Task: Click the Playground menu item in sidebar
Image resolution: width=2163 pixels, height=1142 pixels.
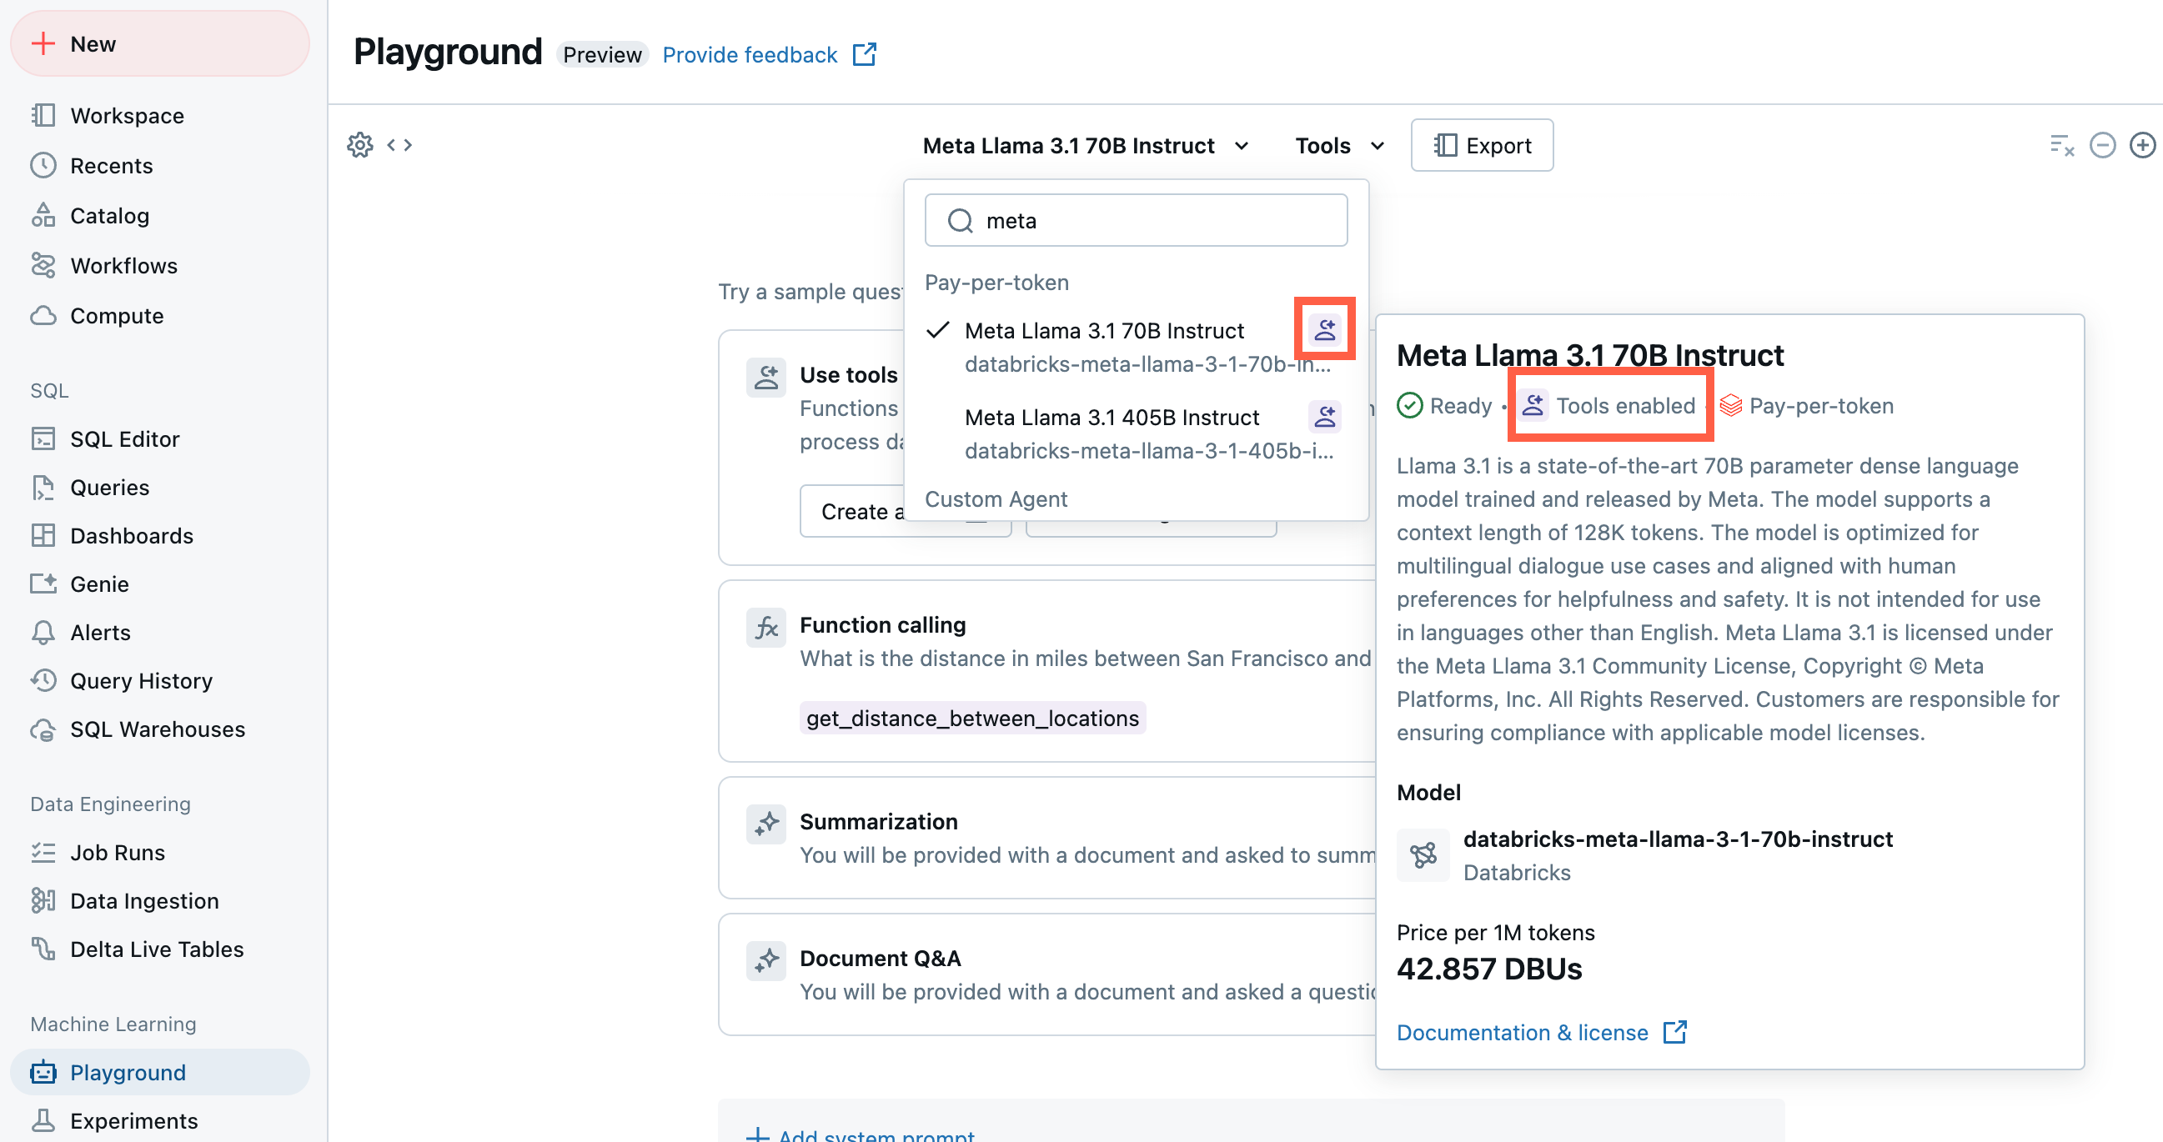Action: (128, 1070)
